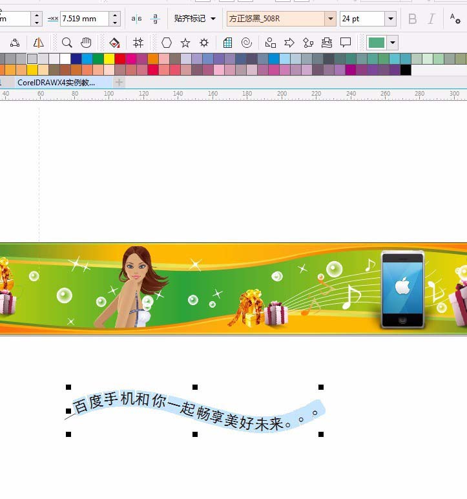
Task: Select the Callout Shapes tool
Action: (346, 43)
